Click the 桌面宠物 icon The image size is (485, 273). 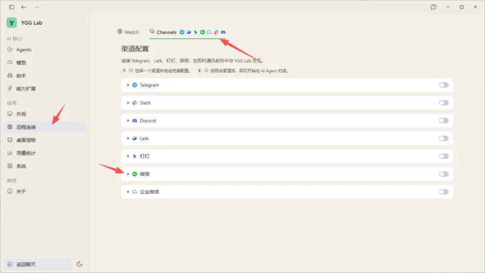(x=10, y=140)
